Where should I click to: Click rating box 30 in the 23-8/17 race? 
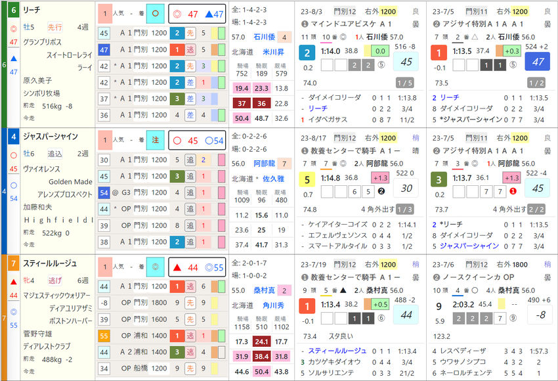pyautogui.click(x=406, y=188)
